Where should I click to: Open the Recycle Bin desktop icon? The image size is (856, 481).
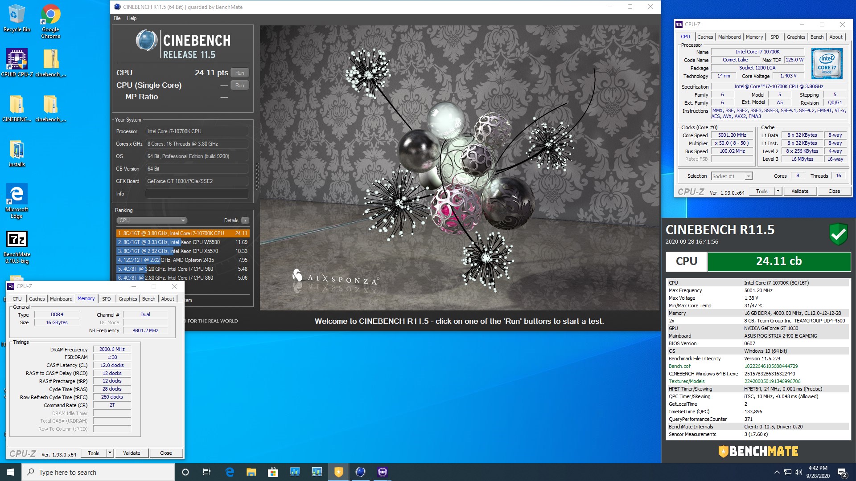point(16,18)
